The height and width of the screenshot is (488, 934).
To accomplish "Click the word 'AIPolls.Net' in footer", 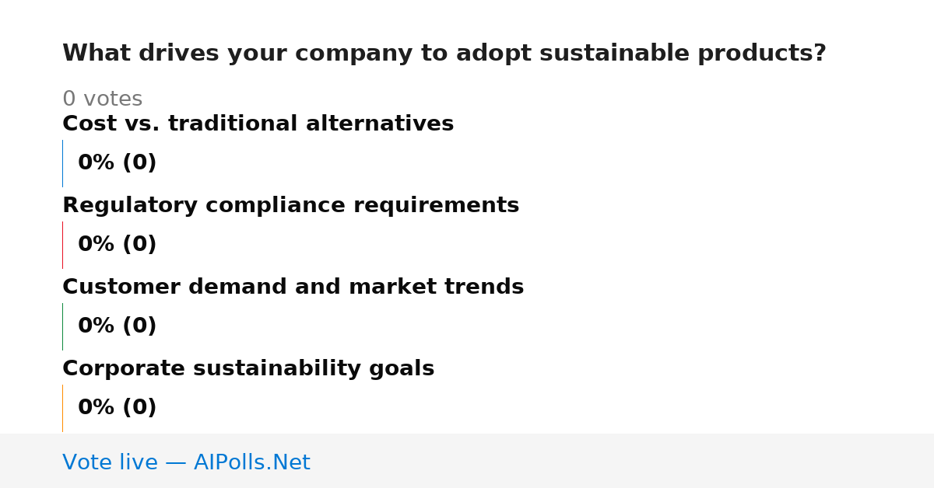I will click(x=252, y=462).
